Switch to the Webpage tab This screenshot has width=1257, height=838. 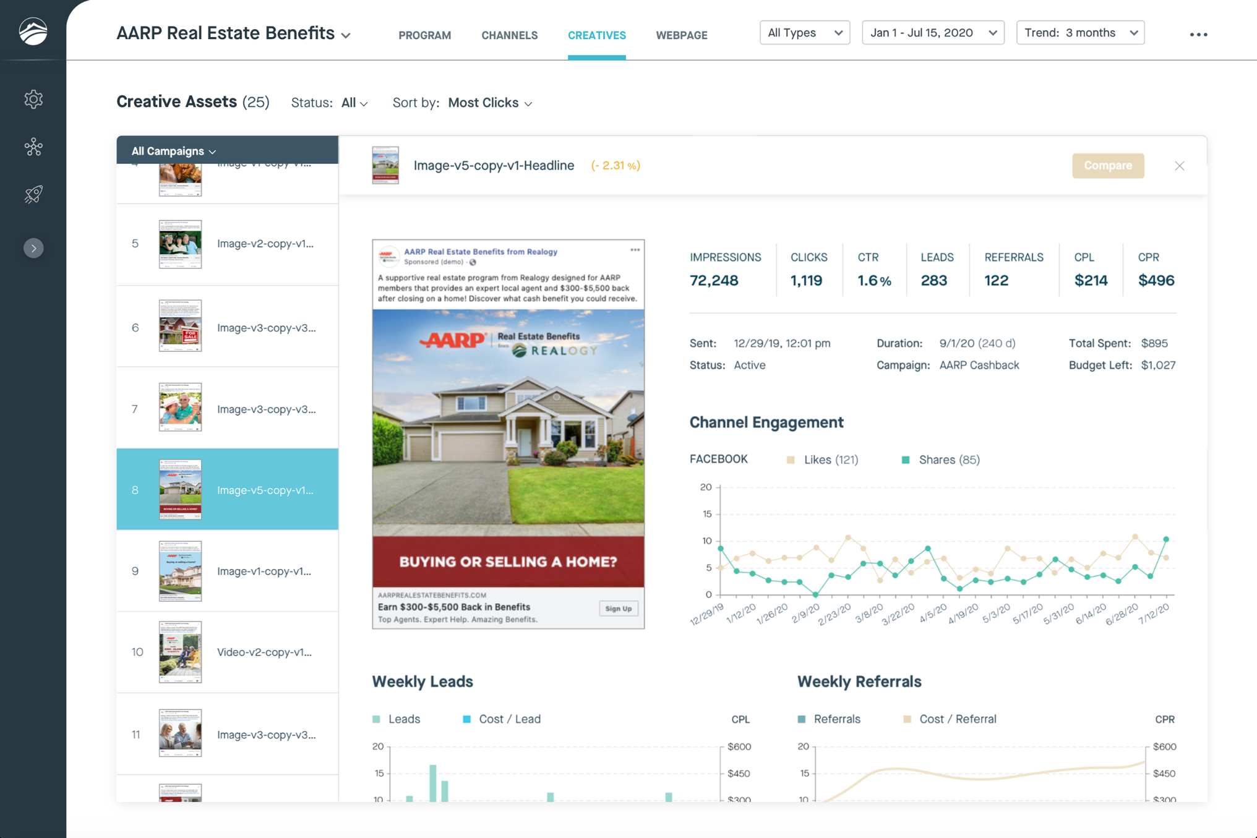click(x=681, y=35)
